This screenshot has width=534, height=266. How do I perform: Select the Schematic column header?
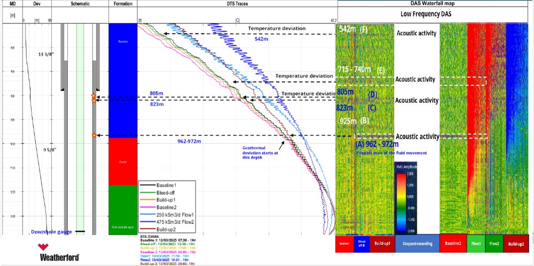click(x=80, y=4)
